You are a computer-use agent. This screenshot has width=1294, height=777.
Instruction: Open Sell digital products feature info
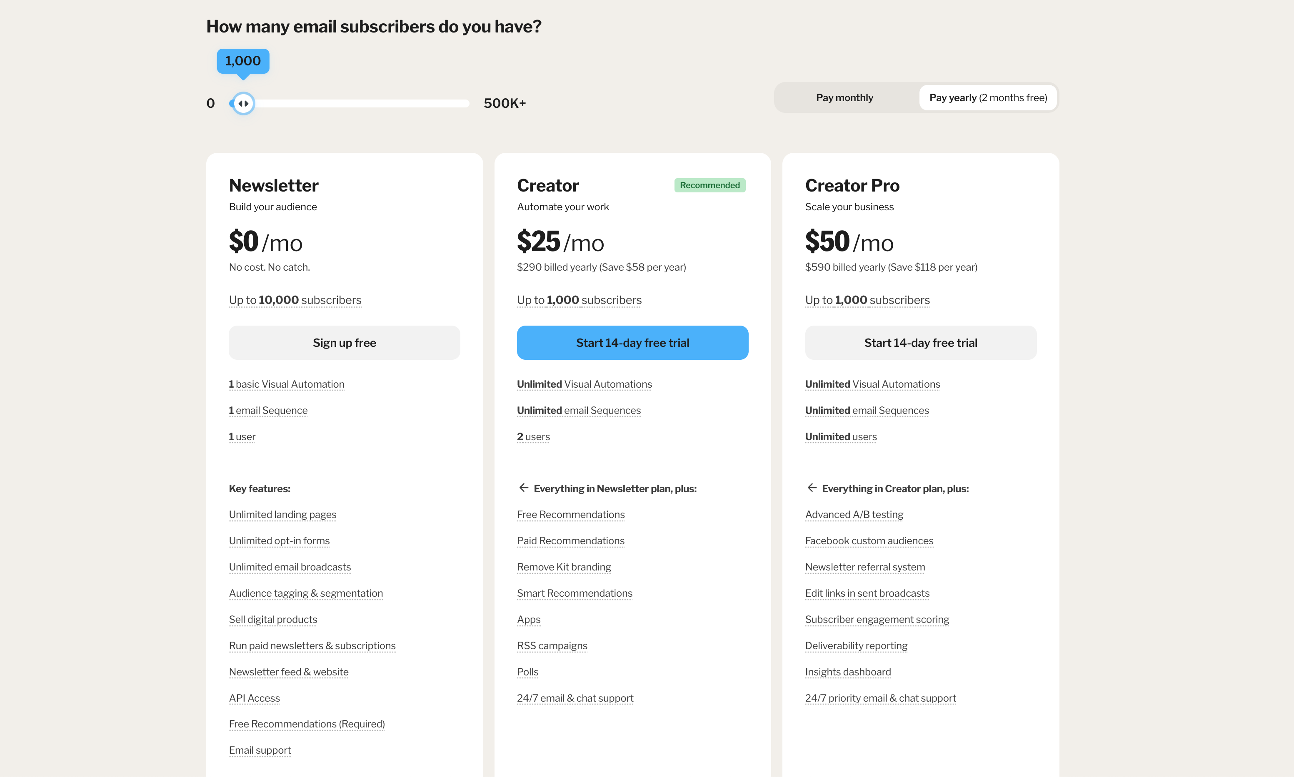[x=273, y=620]
